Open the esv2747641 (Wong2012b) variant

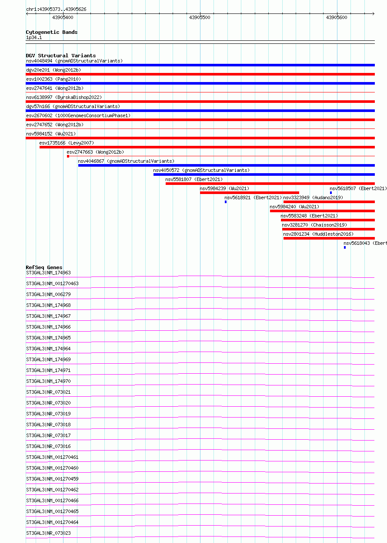[55, 88]
